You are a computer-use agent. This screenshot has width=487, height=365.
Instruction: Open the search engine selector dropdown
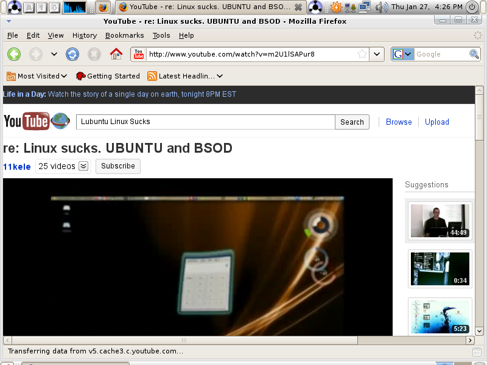pos(402,54)
